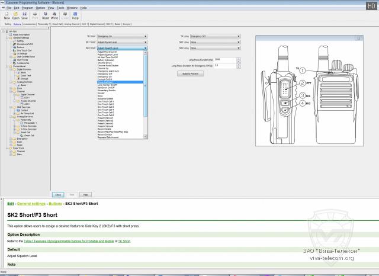Click the Read from radio icon

click(45, 15)
